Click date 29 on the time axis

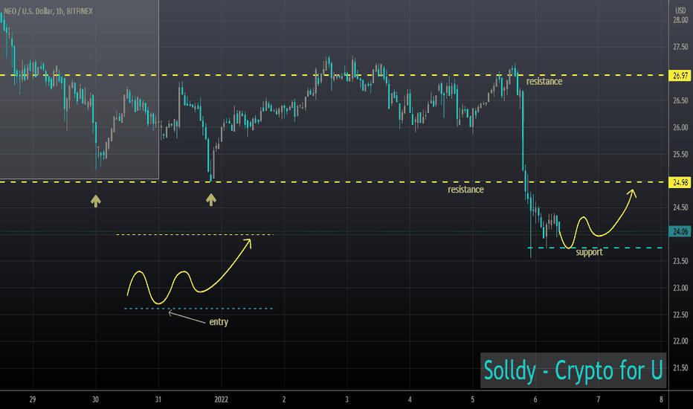[x=33, y=399]
